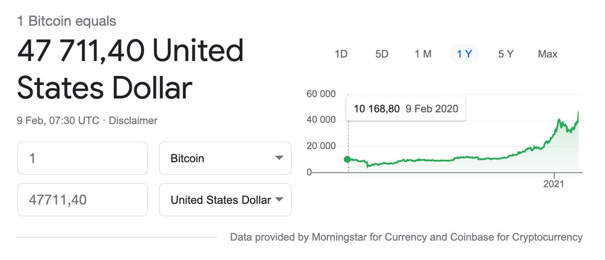Click the green data point dot on chart
This screenshot has width=605, height=260.
pos(347,159)
